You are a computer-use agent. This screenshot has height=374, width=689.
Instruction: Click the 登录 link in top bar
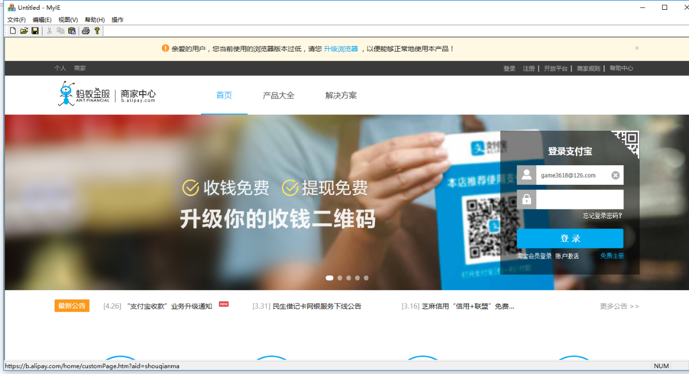pos(509,68)
